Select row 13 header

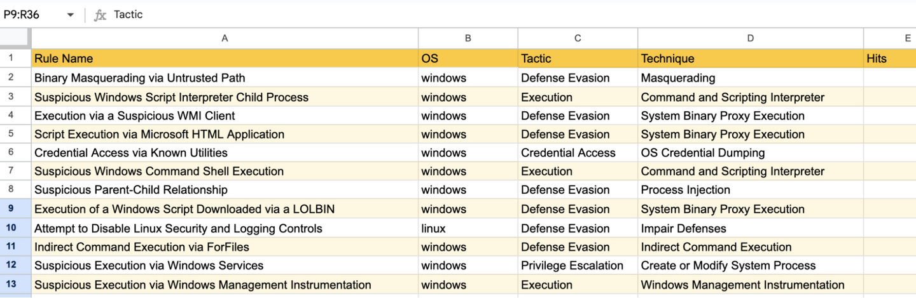coord(11,285)
